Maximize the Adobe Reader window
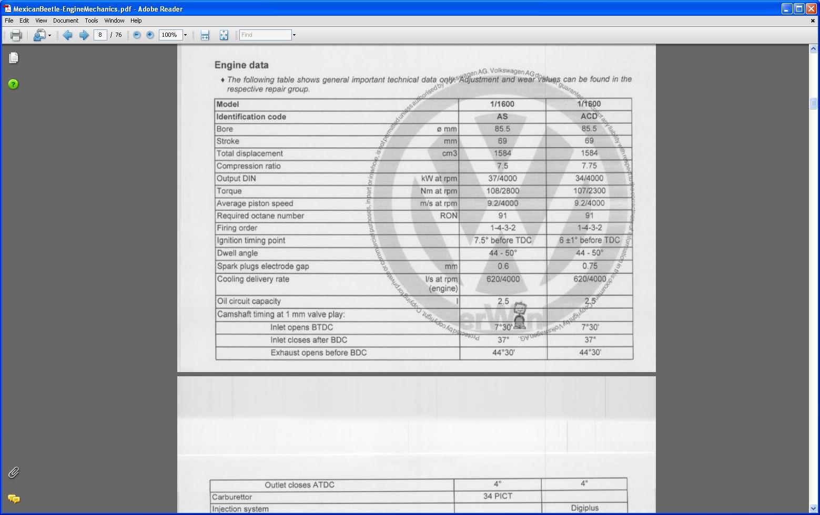The width and height of the screenshot is (820, 515). pos(799,8)
